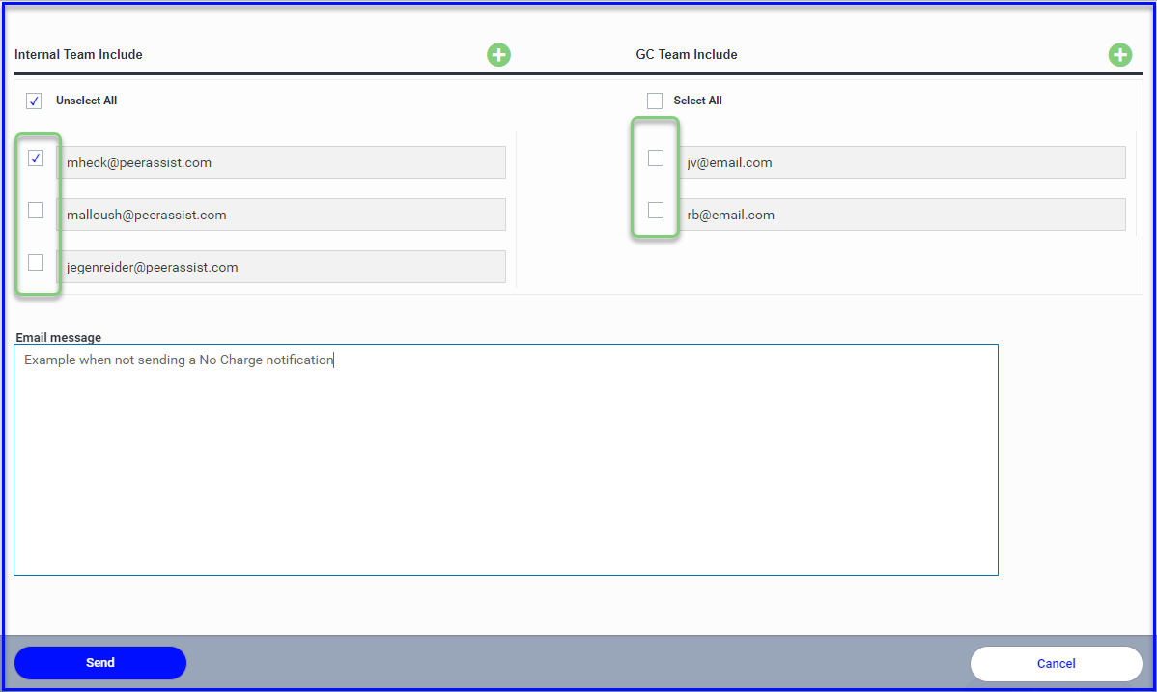Add a recipient to Internal Team Include
Image resolution: width=1157 pixels, height=692 pixels.
pyautogui.click(x=498, y=55)
